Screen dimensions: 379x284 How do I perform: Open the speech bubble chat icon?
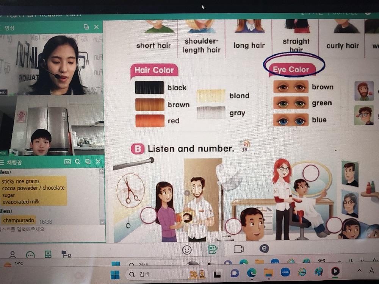30,255
